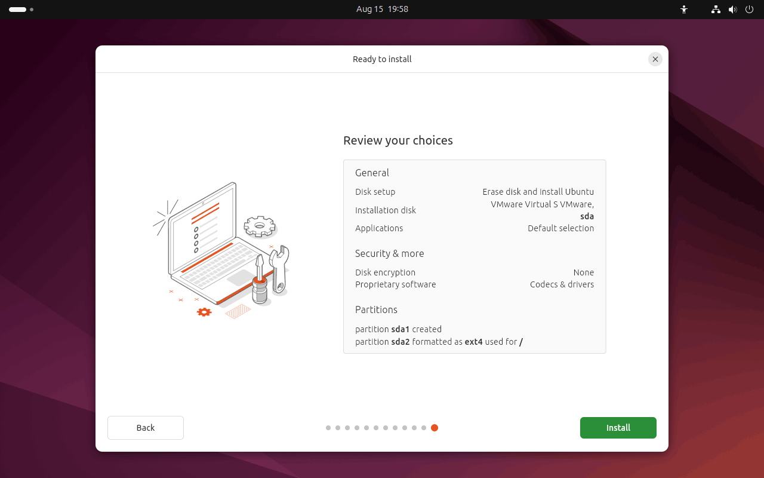Click the "Erase disk and install Ubuntu" value
Image resolution: width=764 pixels, height=478 pixels.
tap(538, 192)
